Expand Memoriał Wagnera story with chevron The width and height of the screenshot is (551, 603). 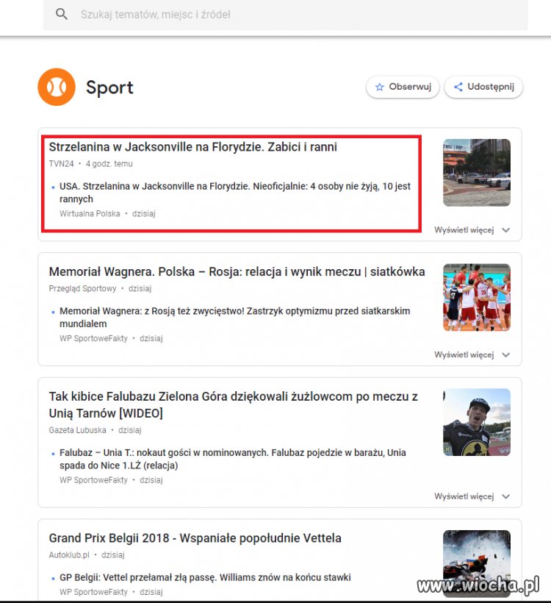coord(506,354)
